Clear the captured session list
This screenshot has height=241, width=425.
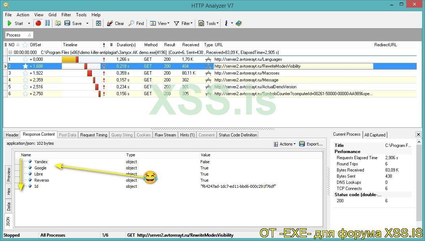115,23
